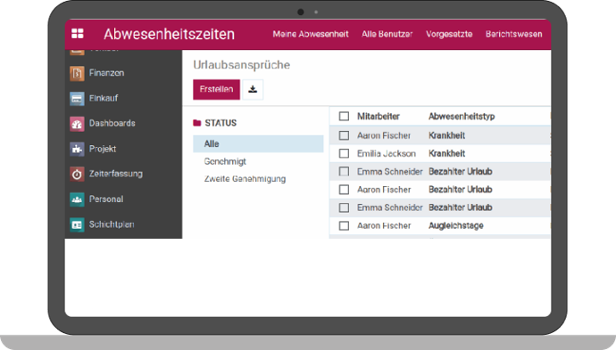616x350 pixels.
Task: Open the Meine Abwesenheit menu
Action: [311, 34]
